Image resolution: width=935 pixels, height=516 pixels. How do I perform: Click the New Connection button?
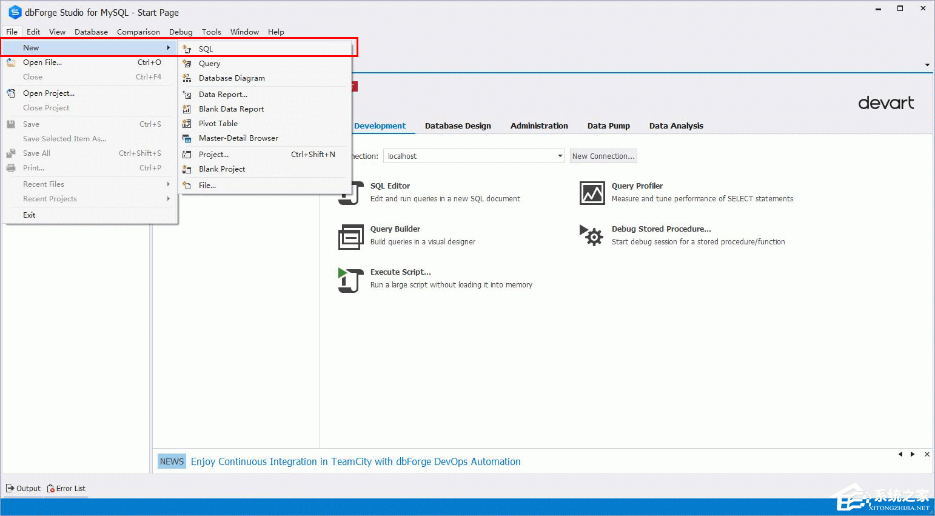[x=603, y=156]
